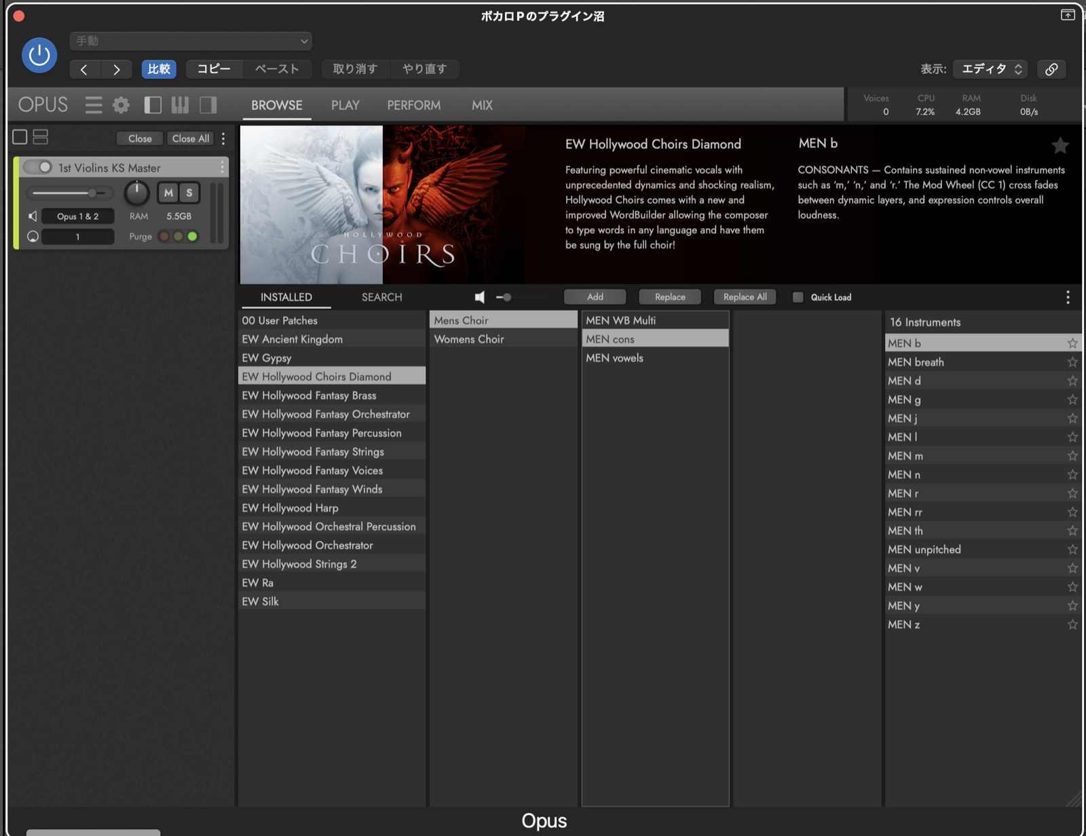The width and height of the screenshot is (1086, 836).
Task: Select EW Silk library row
Action: coord(332,601)
